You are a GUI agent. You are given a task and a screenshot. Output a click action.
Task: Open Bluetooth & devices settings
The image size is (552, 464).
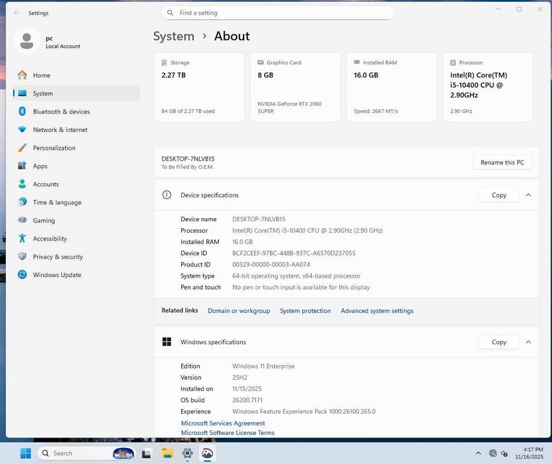(76, 111)
